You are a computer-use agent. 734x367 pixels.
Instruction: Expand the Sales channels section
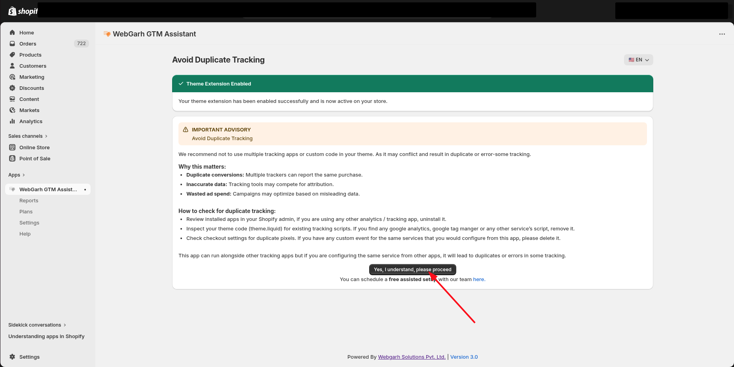coord(28,136)
